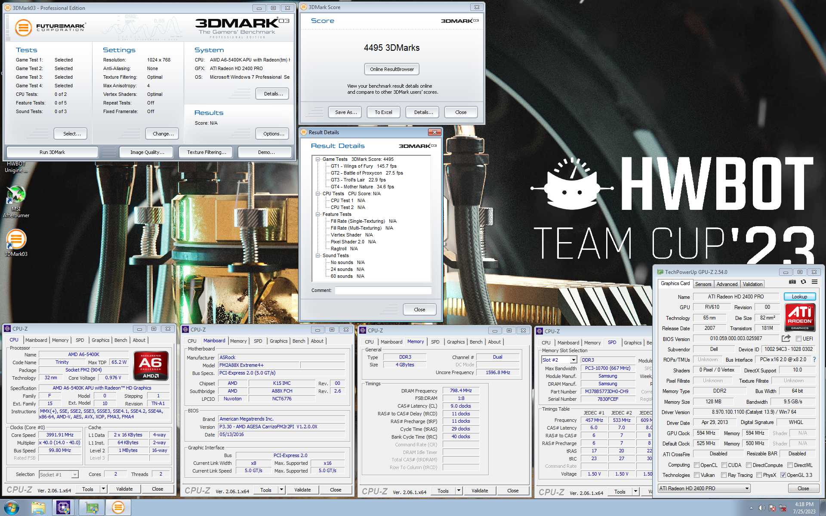
Task: Click the AMD A6 processor logo
Action: [x=151, y=366]
